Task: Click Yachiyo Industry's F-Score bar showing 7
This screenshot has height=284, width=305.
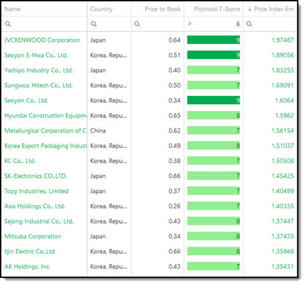Action: [x=213, y=70]
